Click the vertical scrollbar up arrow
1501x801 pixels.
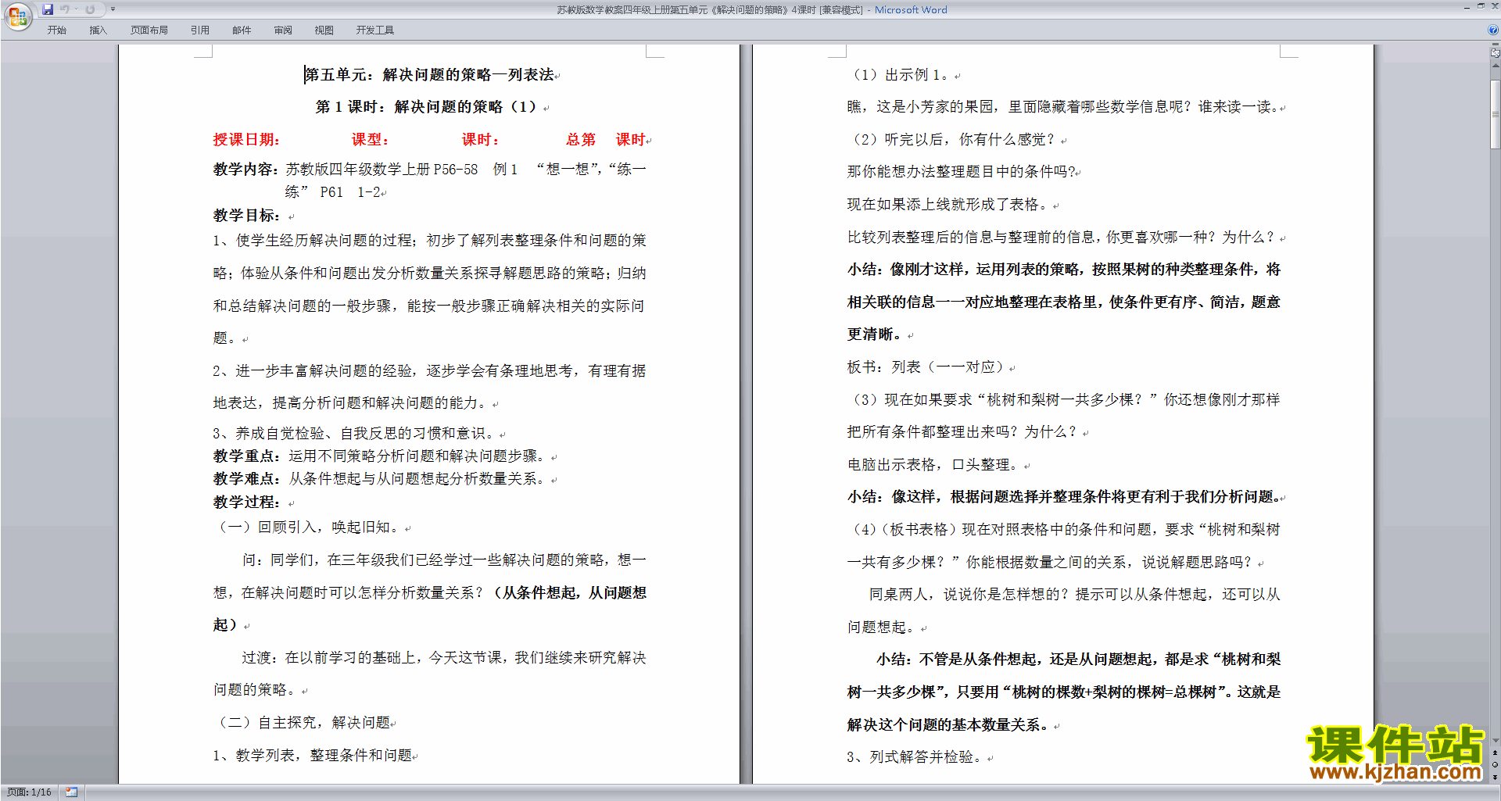tap(1495, 66)
